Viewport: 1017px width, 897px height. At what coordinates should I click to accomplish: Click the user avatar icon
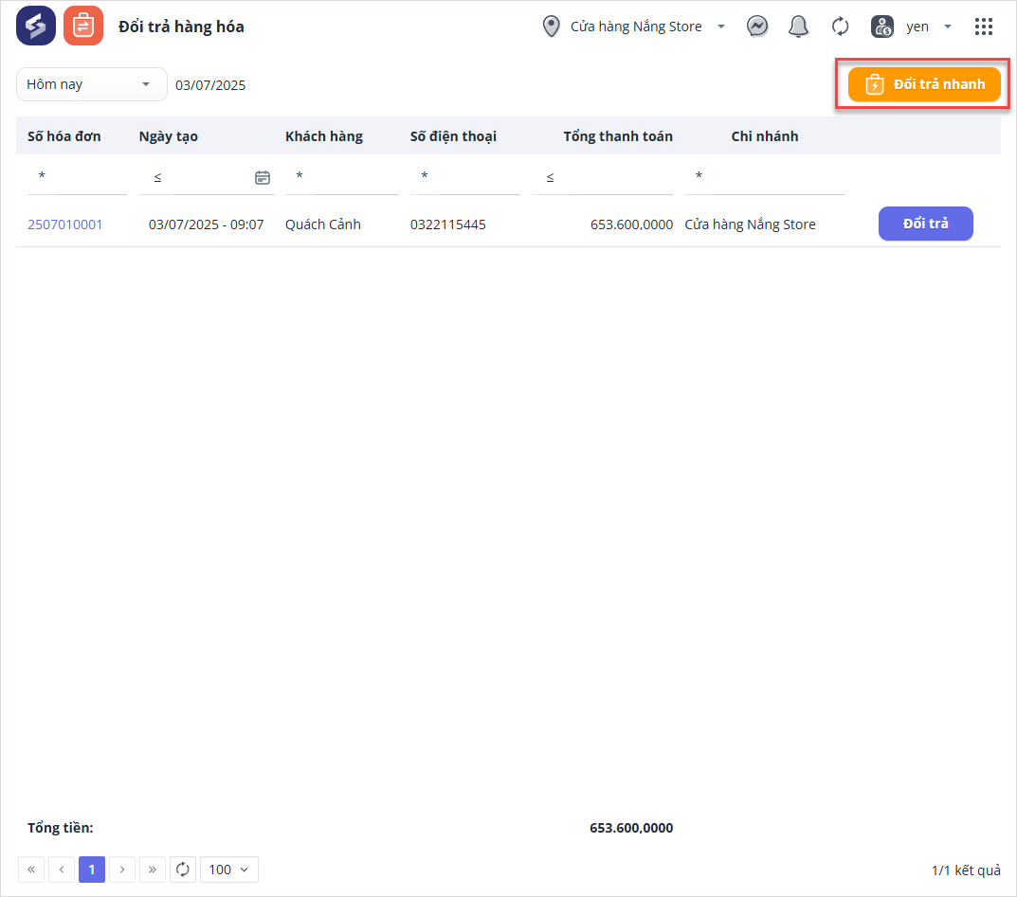pyautogui.click(x=882, y=27)
